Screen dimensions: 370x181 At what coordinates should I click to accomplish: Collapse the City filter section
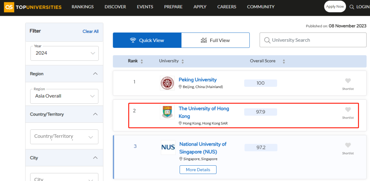pos(95,158)
